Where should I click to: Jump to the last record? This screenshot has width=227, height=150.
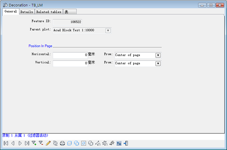pyautogui.click(x=27, y=143)
